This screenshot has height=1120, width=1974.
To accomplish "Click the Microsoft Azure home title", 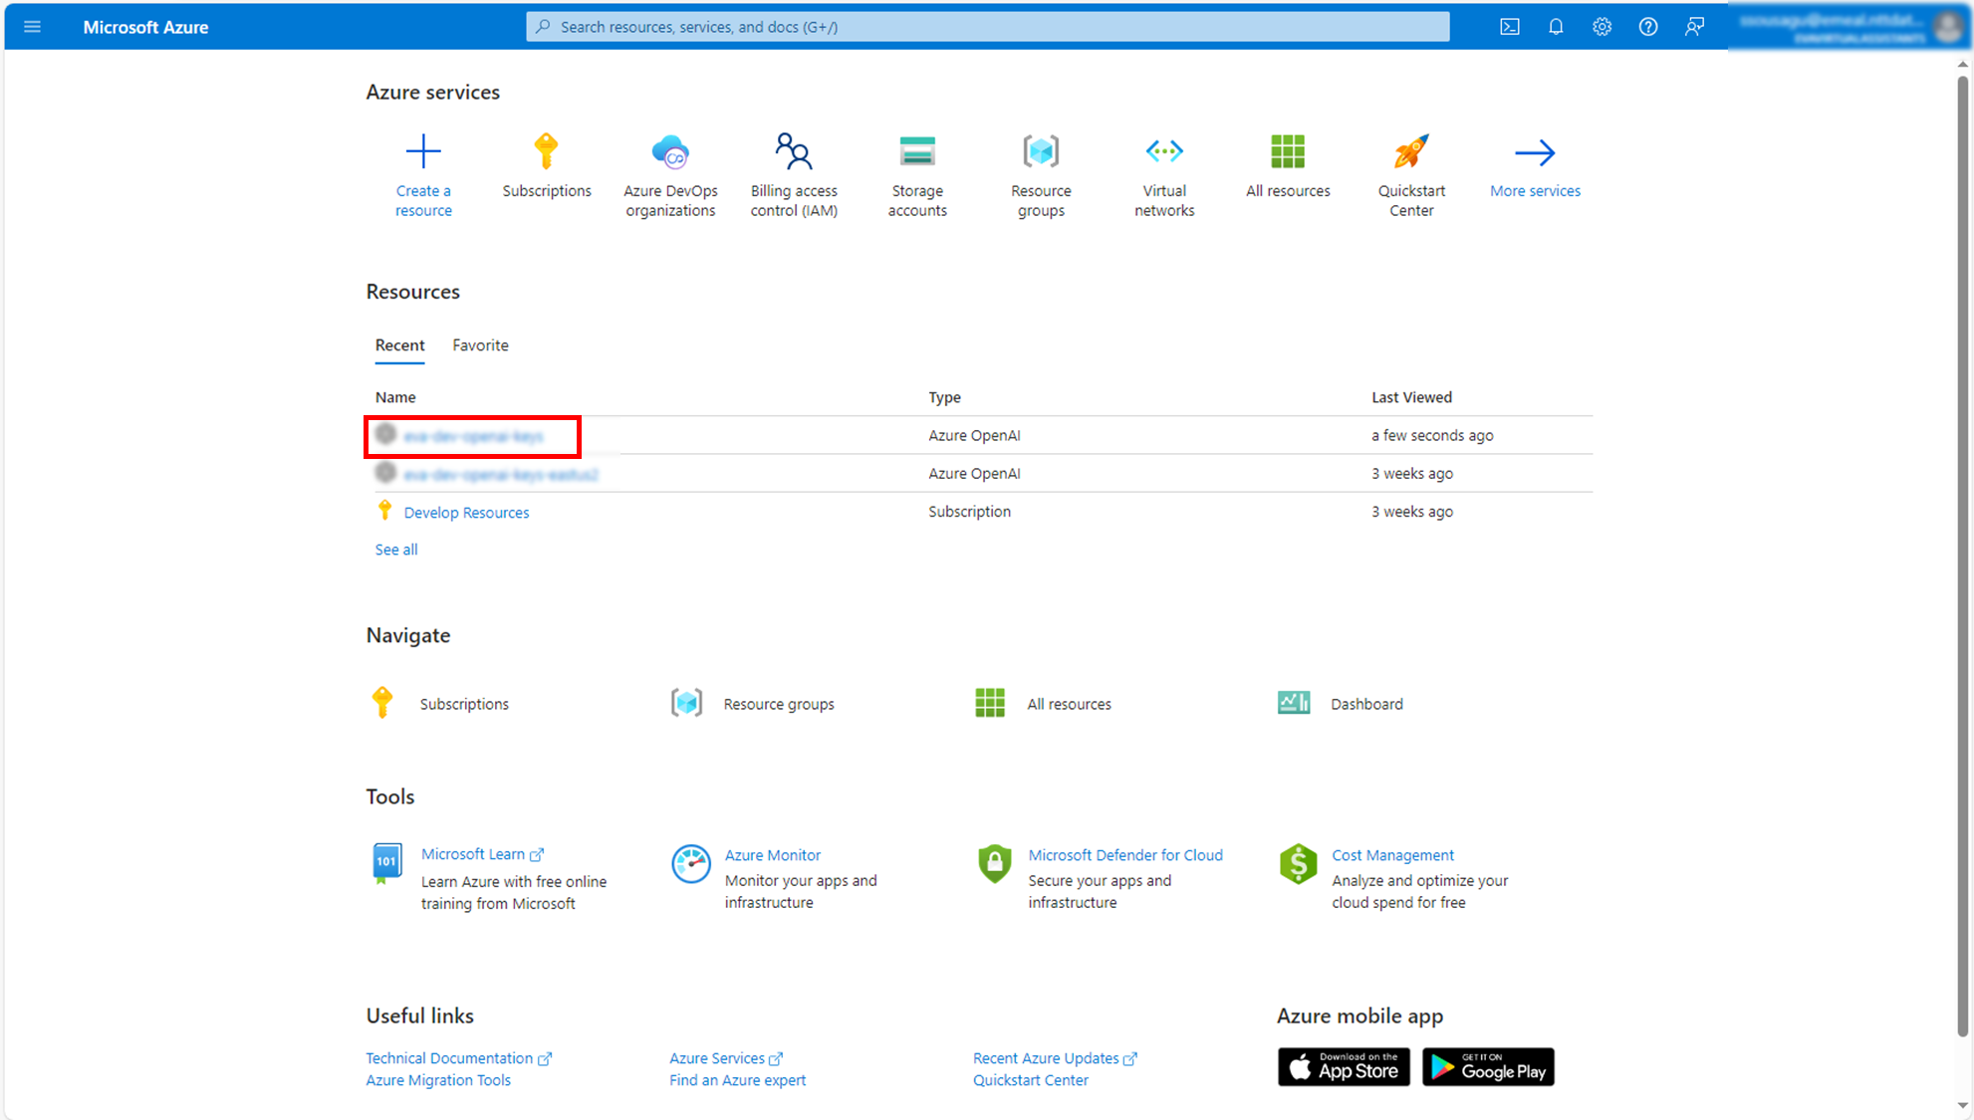I will (x=145, y=27).
